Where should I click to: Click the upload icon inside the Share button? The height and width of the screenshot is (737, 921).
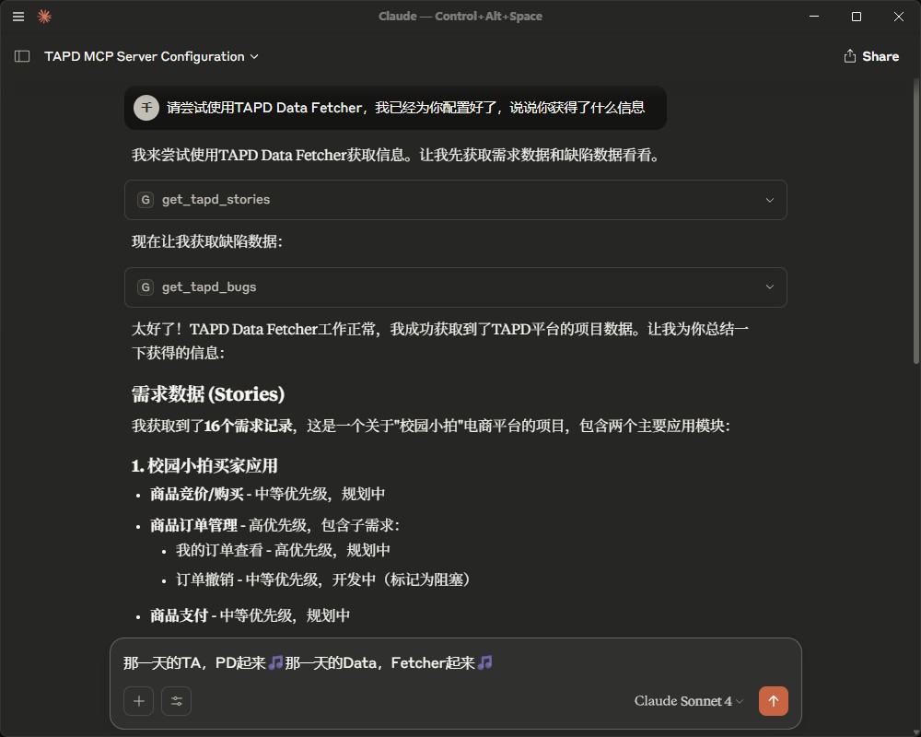click(x=848, y=55)
